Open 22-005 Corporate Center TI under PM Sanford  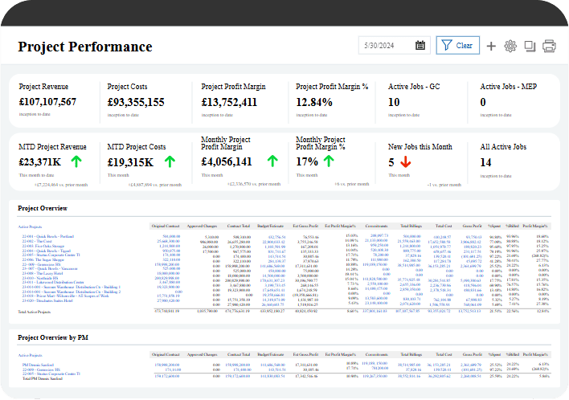pyautogui.click(x=51, y=373)
